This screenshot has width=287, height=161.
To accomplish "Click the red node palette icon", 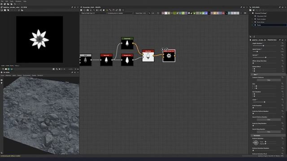I will click(223, 13).
